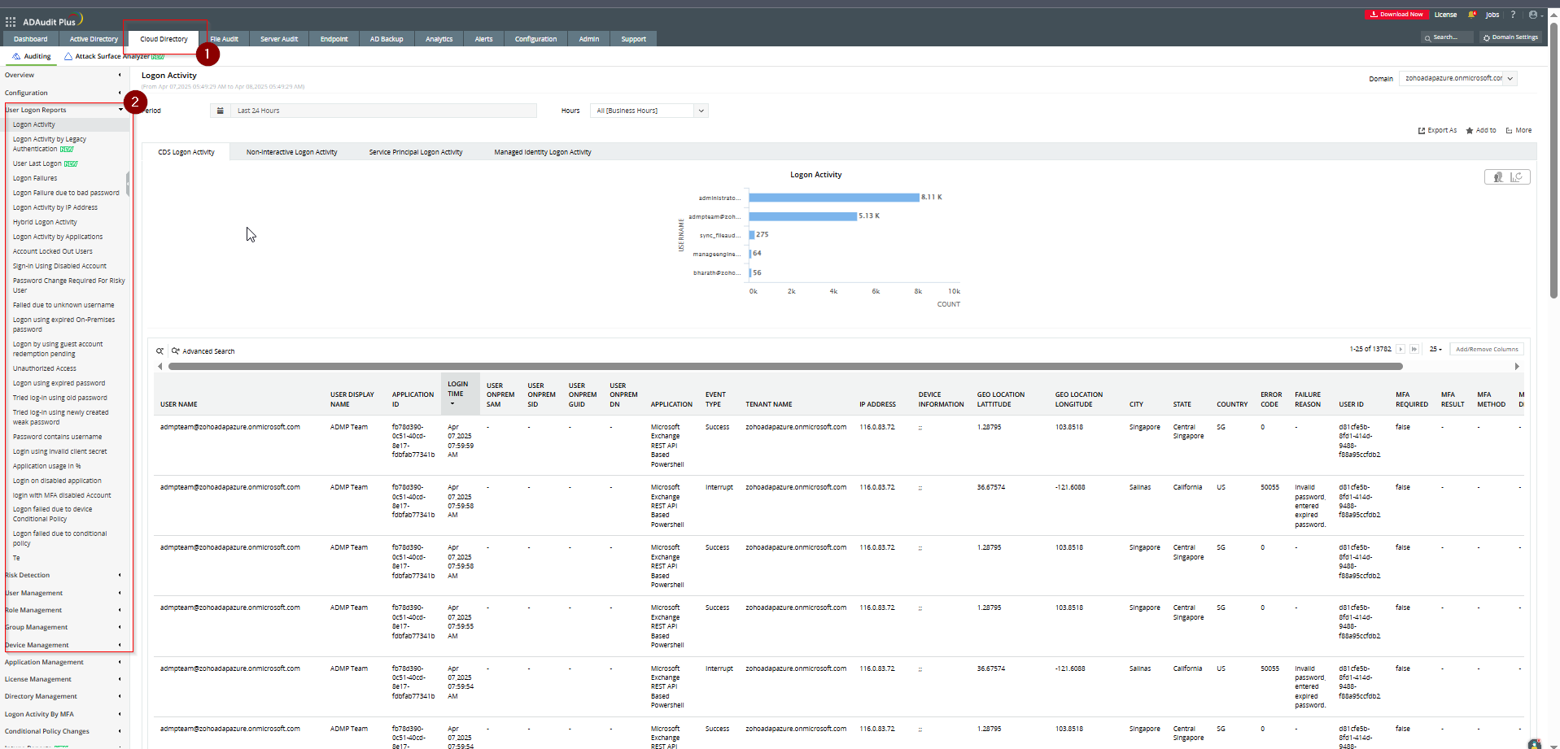Viewport: 1560px width, 749px height.
Task: Click the quick search icon above table
Action: (x=160, y=351)
